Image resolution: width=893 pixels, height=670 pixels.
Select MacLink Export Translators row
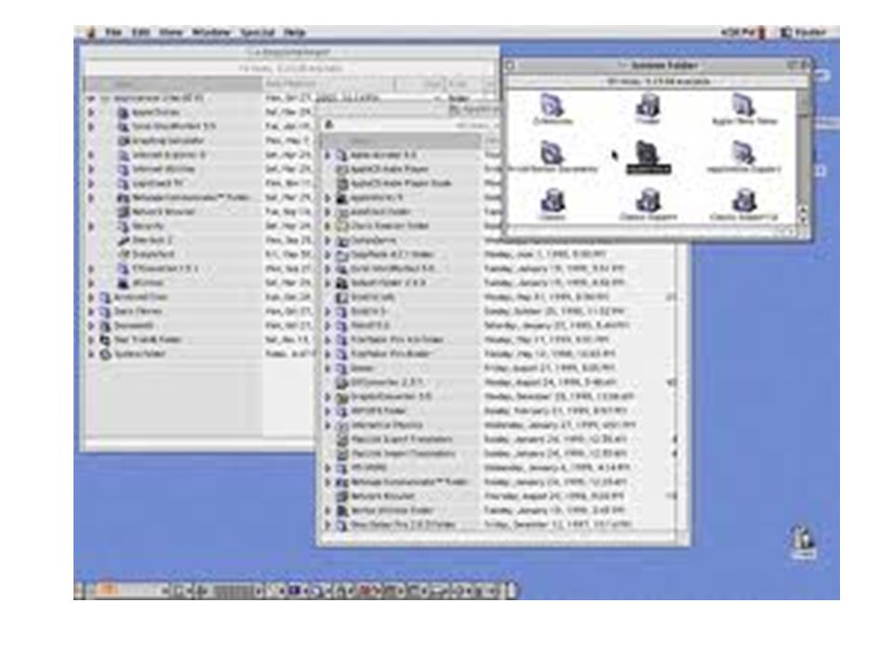tap(394, 440)
